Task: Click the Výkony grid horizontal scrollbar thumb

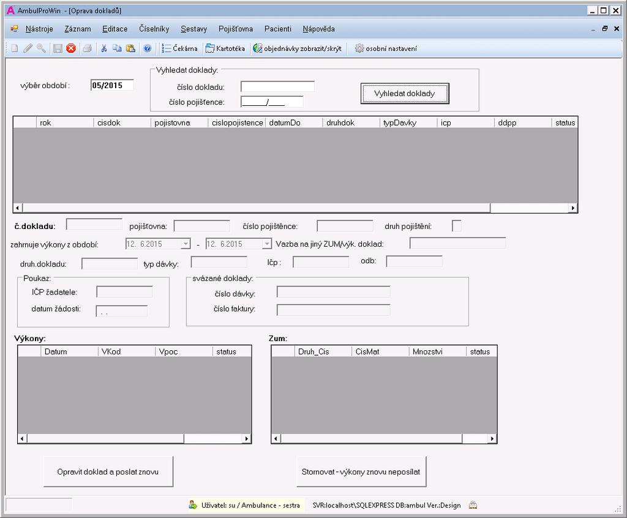Action: (105, 439)
